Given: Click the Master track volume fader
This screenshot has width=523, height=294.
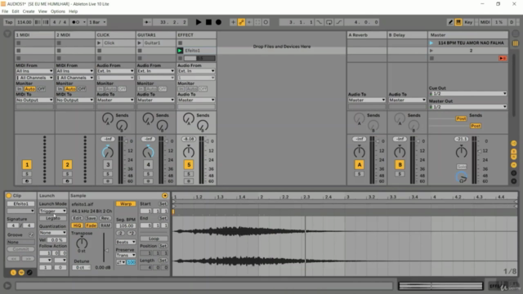Looking at the screenshot, I should coord(480,151).
